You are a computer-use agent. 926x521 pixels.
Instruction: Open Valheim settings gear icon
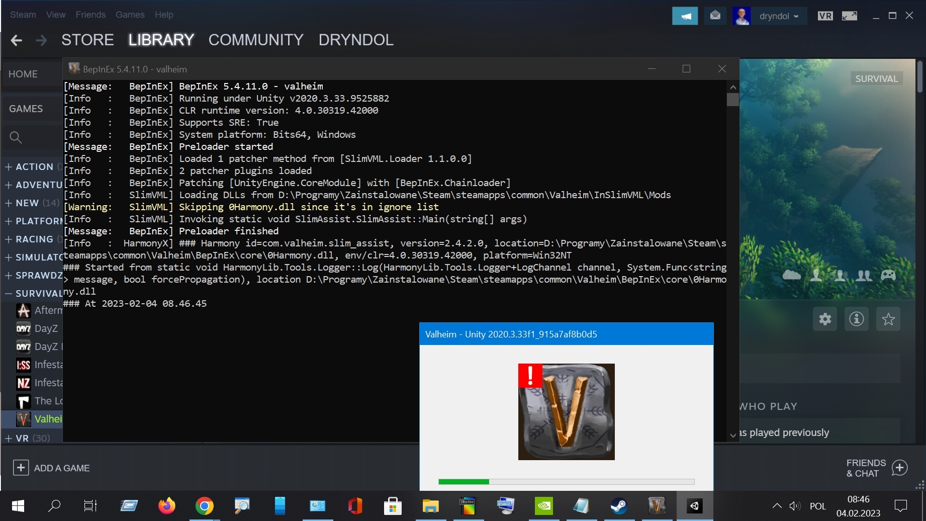(x=825, y=319)
